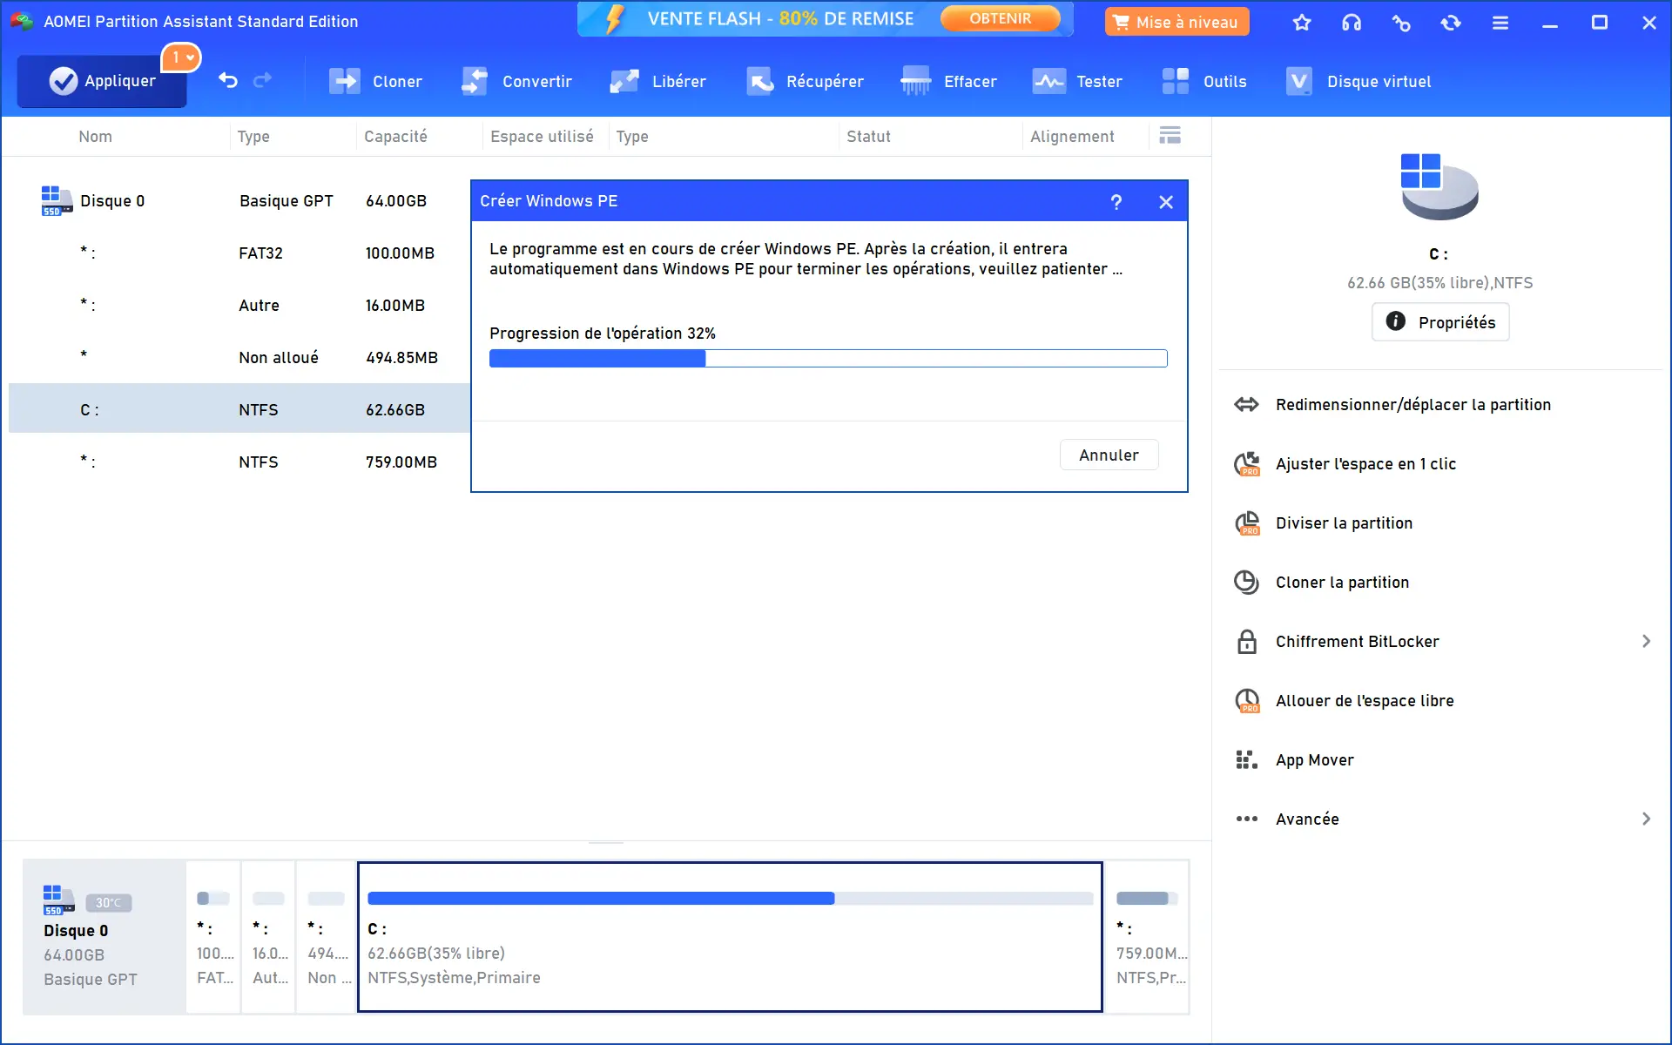Click Cloner la partition option

pos(1342,583)
